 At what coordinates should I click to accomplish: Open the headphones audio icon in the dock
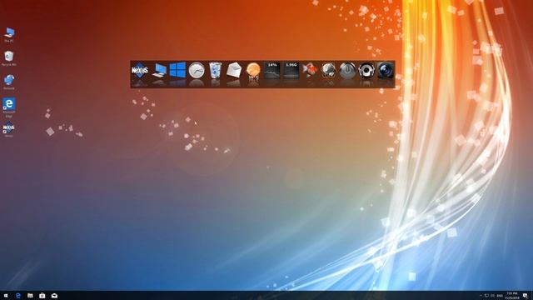point(366,70)
